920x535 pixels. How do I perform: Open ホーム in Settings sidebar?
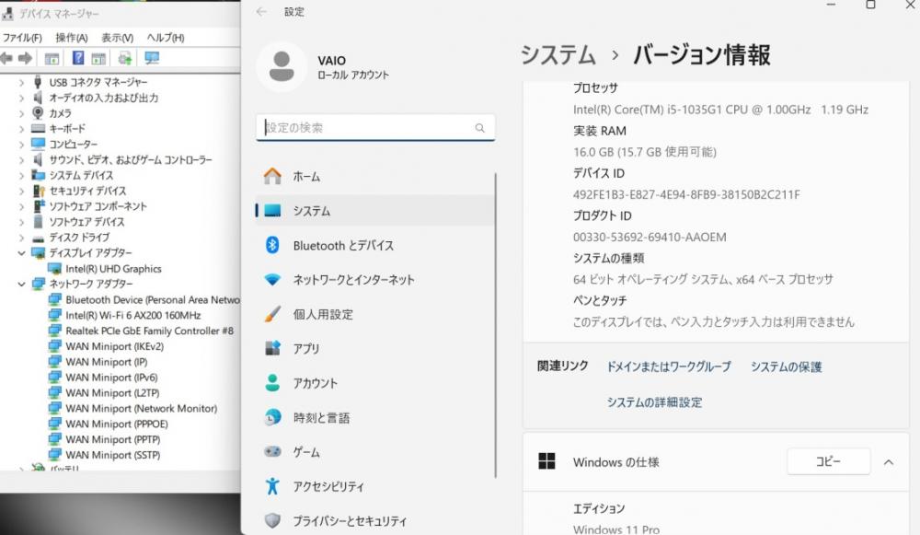click(x=375, y=176)
